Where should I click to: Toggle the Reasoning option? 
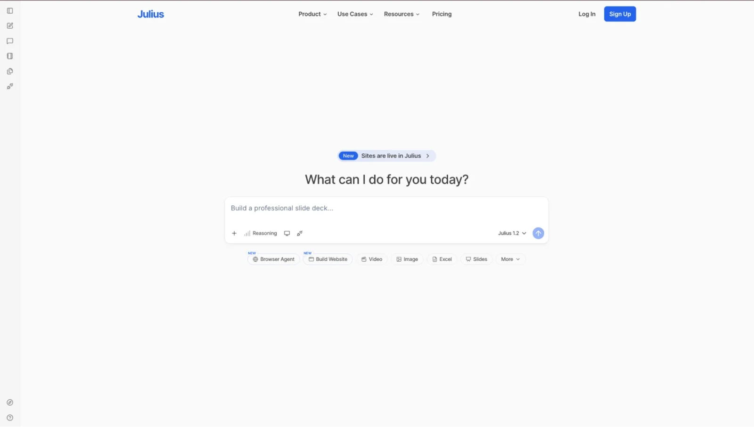pos(261,234)
